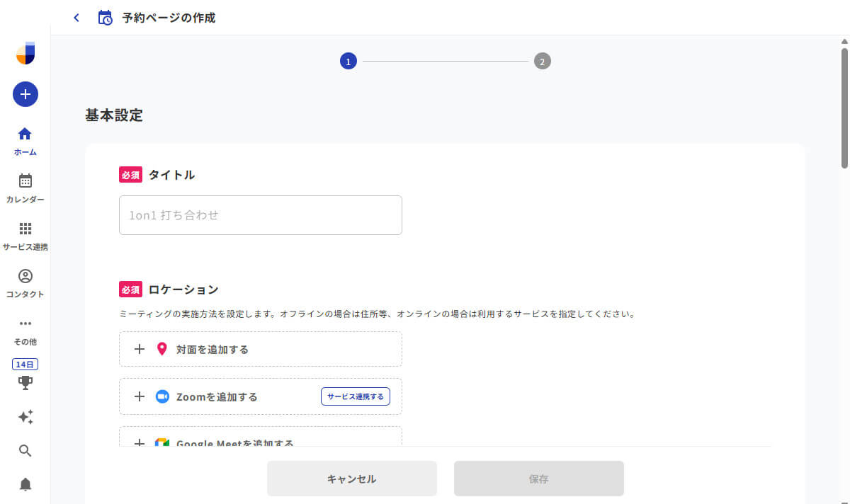Open the コンタクト contacts page
Screen dimensions: 850x504
click(25, 281)
